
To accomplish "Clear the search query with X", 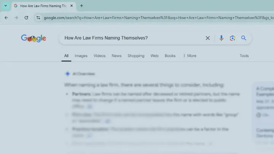I will [x=208, y=38].
